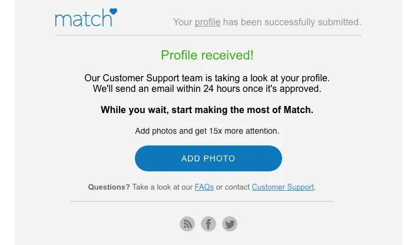Open the underlined profile link in header
The height and width of the screenshot is (245, 404).
tap(207, 22)
